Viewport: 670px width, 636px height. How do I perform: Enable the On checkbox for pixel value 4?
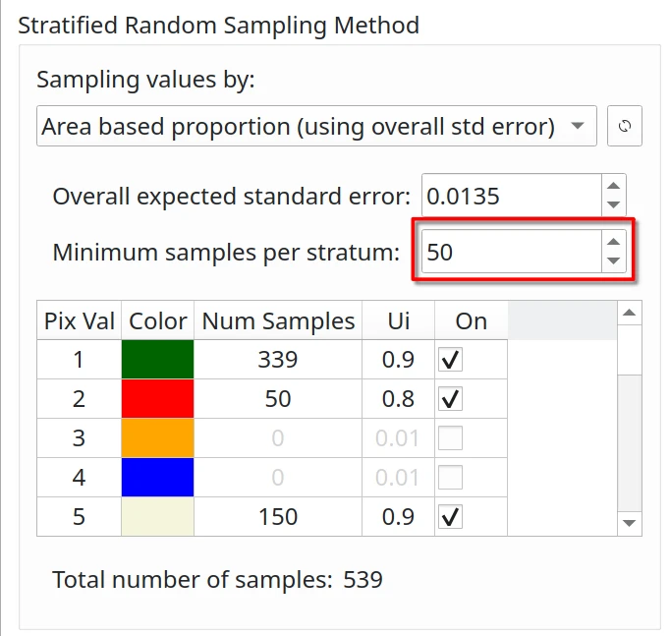tap(450, 478)
